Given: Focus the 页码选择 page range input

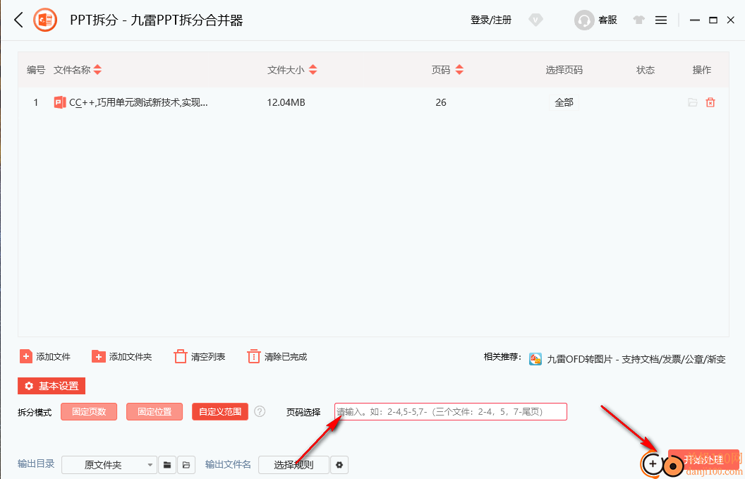Looking at the screenshot, I should coord(450,411).
